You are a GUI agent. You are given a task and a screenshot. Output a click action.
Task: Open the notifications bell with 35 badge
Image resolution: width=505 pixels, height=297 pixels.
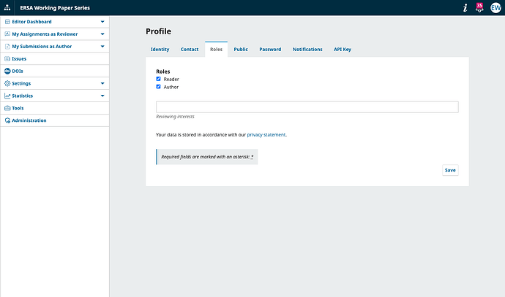pyautogui.click(x=479, y=7)
